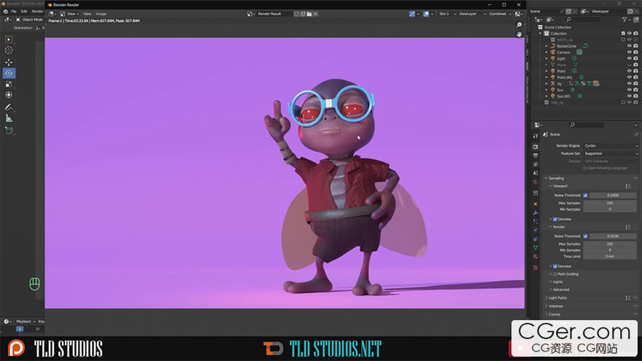
Task: Open the Tool properties tab
Action: 535,136
